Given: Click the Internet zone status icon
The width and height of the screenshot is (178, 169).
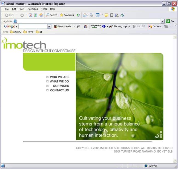Looking at the screenshot, I should [x=146, y=166].
